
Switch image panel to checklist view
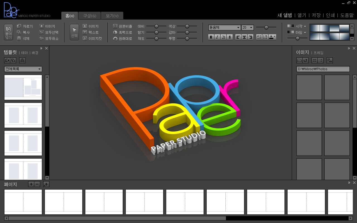[x=320, y=60]
